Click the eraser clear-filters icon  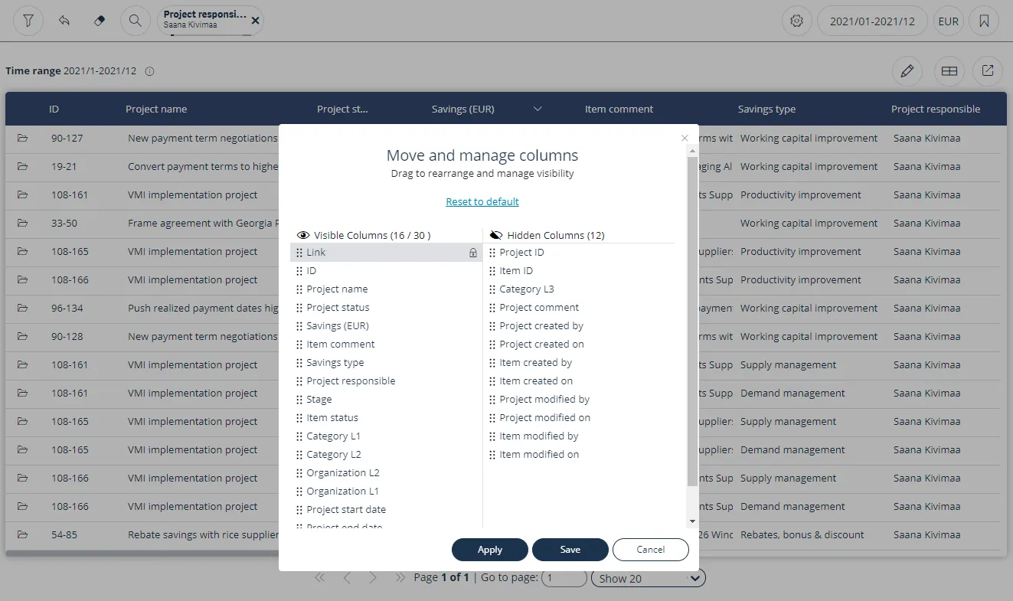99,21
